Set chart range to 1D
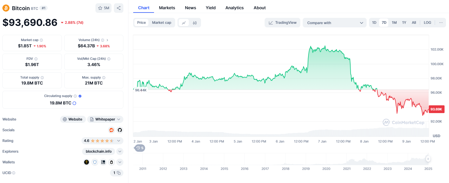Screen dimensions: 449x183 point(374,23)
